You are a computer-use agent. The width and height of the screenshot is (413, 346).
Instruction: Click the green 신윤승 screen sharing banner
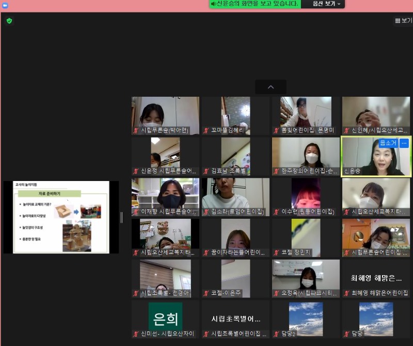[255, 4]
